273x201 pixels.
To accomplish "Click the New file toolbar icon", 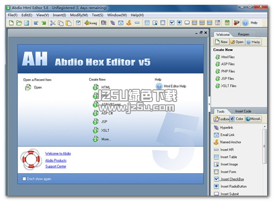I will [11, 23].
